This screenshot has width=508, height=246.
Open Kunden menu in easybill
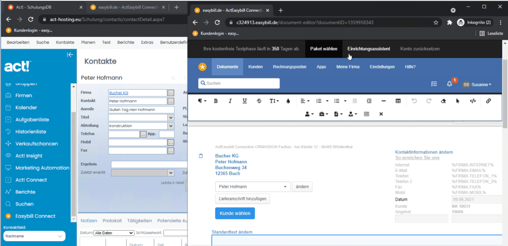[255, 67]
